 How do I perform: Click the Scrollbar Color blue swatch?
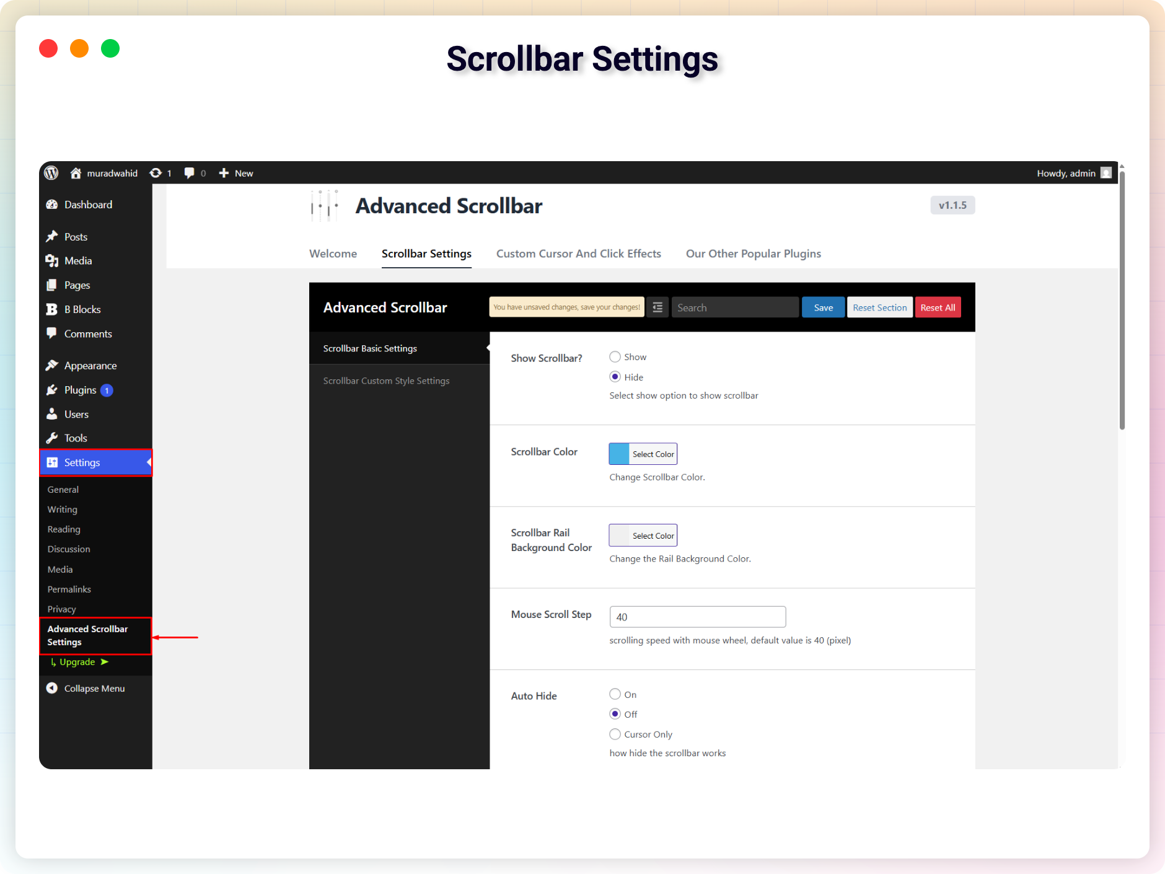pyautogui.click(x=619, y=454)
